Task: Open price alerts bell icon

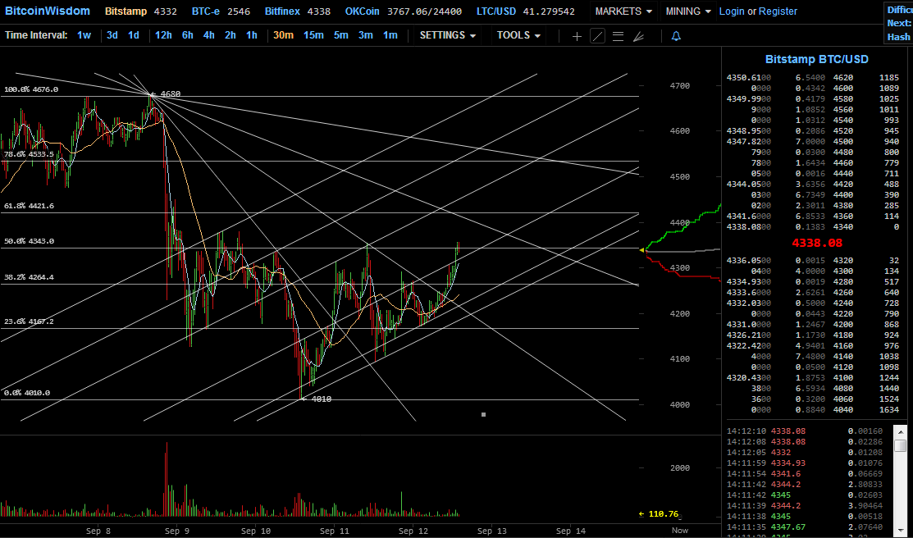Action: (x=676, y=36)
